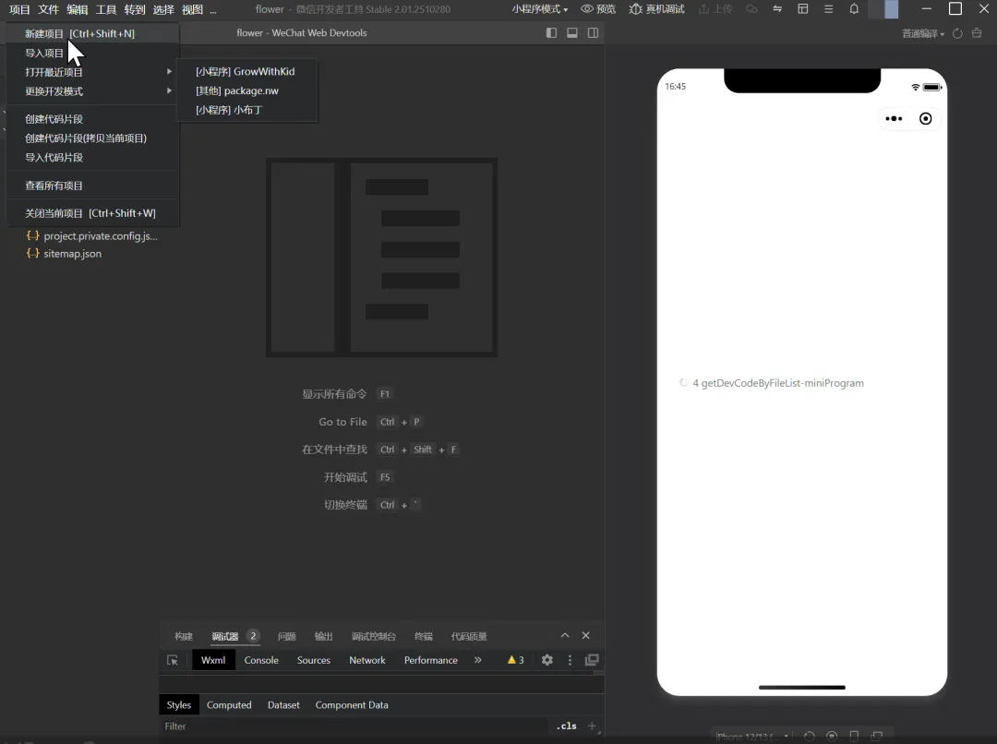This screenshot has width=997, height=744.
Task: Choose 关闭当前项目 menu entry
Action: [93, 213]
